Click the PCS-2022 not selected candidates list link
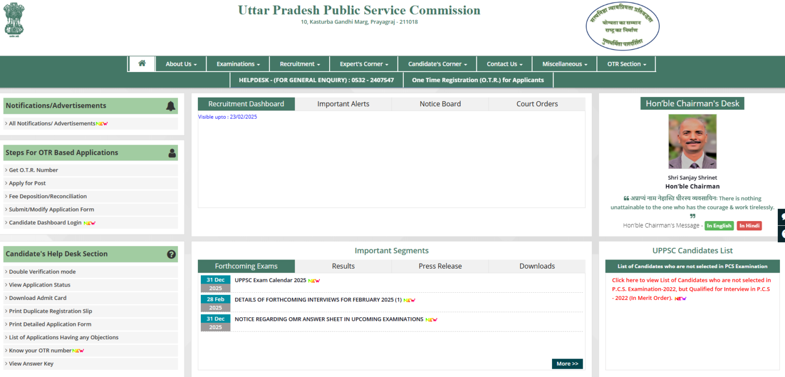 [x=692, y=289]
